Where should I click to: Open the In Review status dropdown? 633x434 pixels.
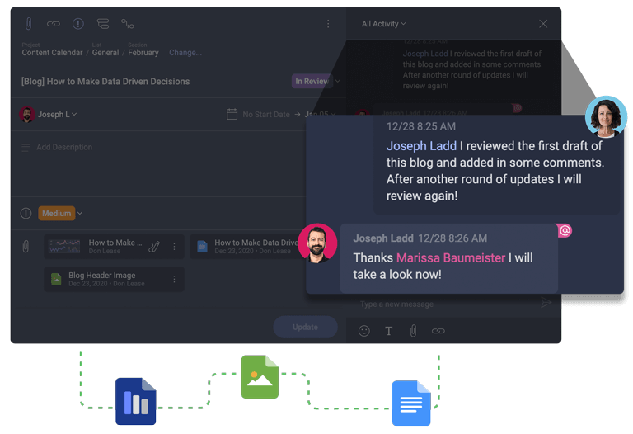316,81
